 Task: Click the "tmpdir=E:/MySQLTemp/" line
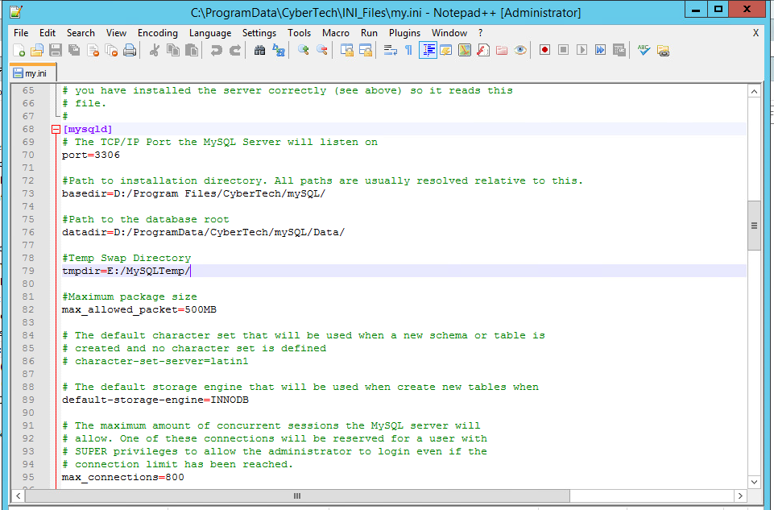126,271
